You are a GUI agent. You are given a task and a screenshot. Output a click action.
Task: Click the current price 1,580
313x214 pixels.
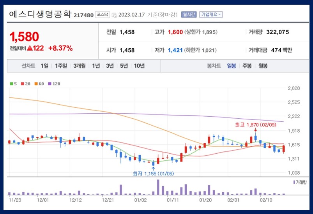(24, 37)
